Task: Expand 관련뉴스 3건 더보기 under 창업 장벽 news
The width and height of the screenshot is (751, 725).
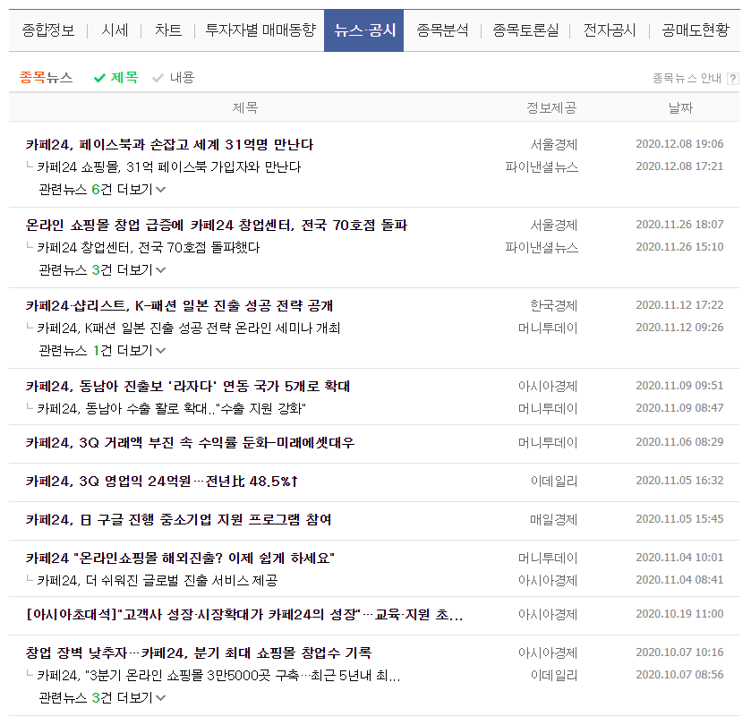Action: point(102,698)
